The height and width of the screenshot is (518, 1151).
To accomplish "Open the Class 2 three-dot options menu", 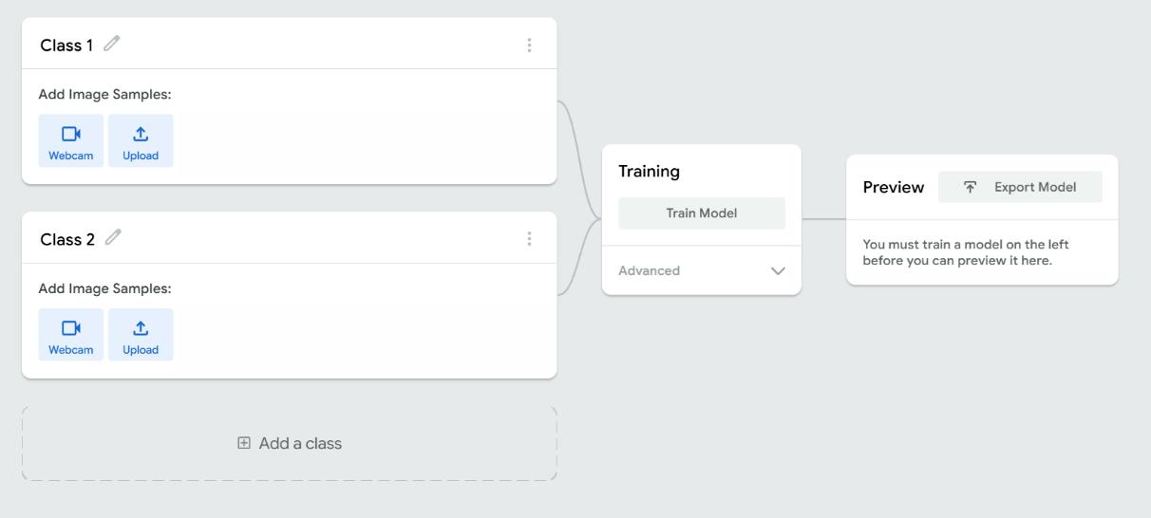I will pos(529,239).
